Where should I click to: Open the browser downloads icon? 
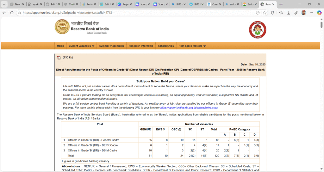288,13
